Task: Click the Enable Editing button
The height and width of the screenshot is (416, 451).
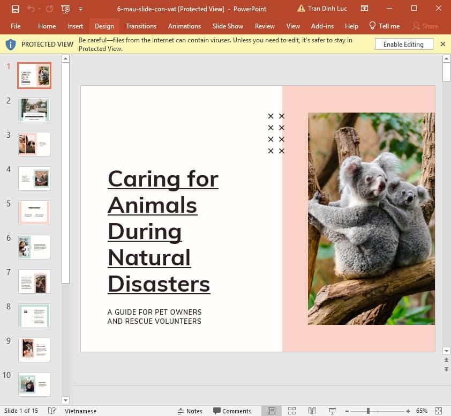Action: [x=403, y=44]
